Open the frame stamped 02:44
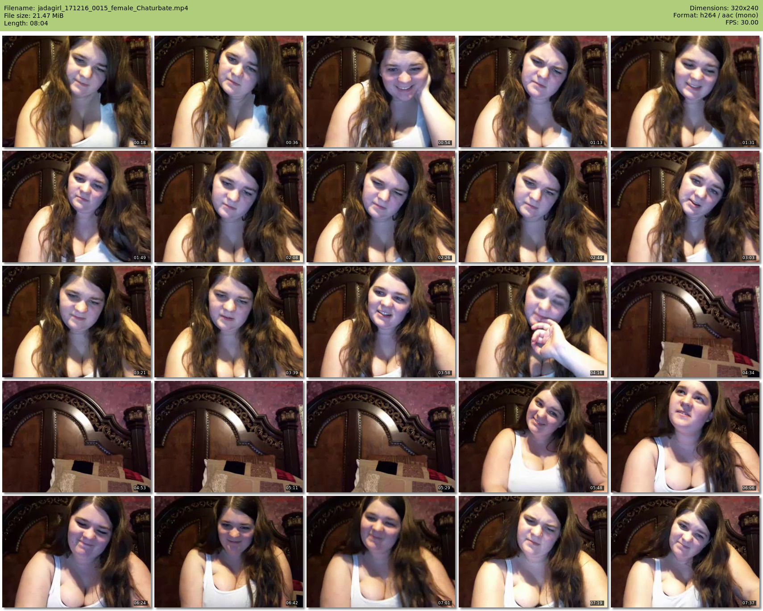This screenshot has width=763, height=611. (533, 206)
